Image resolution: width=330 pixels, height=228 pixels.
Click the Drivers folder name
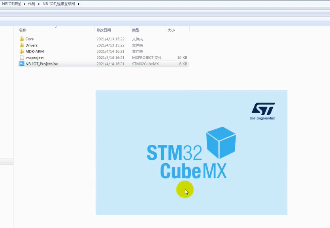pyautogui.click(x=31, y=45)
